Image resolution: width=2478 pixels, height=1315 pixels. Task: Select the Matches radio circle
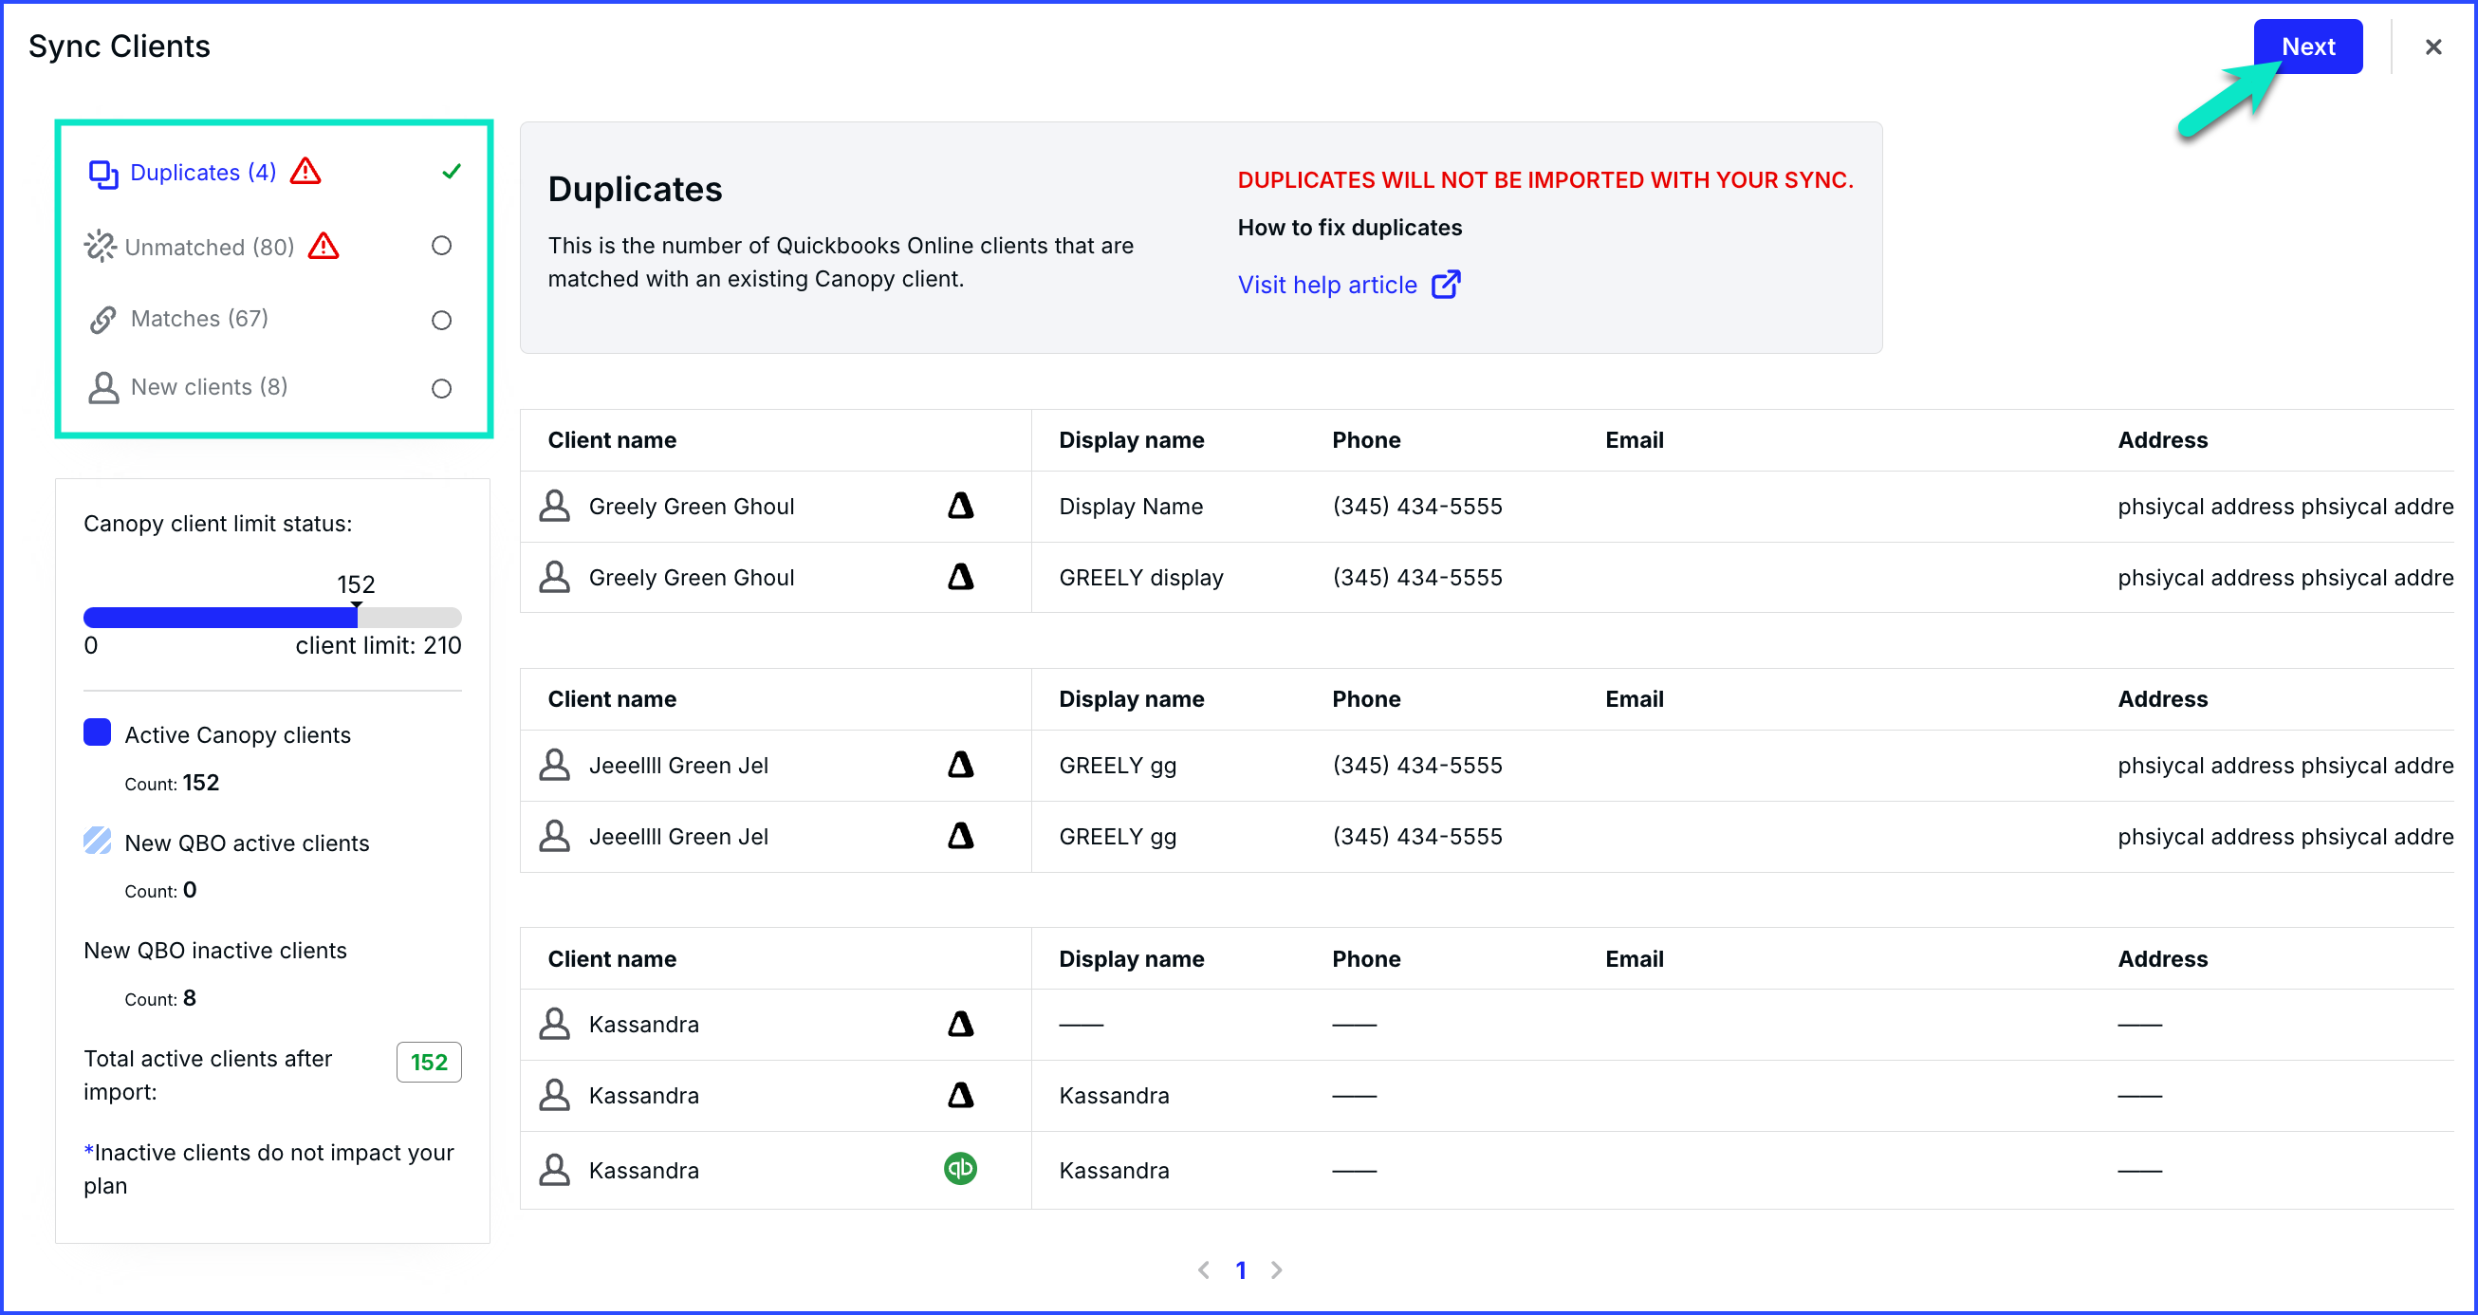(441, 321)
